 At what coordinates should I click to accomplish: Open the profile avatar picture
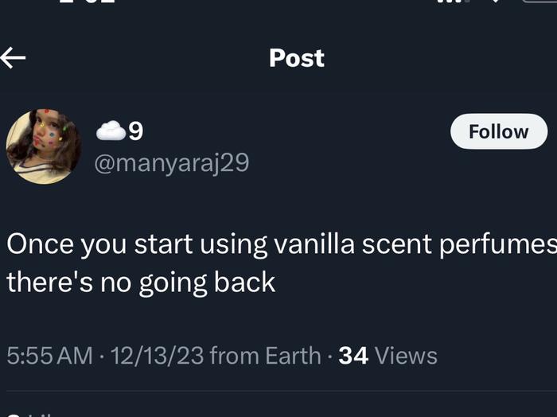(x=43, y=146)
